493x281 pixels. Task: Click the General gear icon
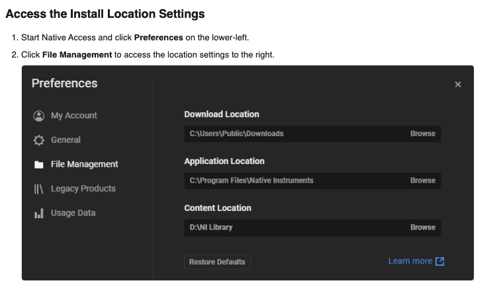point(38,140)
